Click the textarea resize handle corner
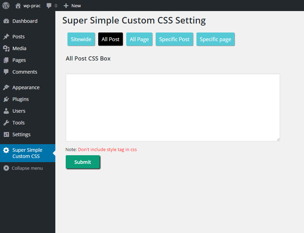Image resolution: width=304 pixels, height=233 pixels. 278,139
